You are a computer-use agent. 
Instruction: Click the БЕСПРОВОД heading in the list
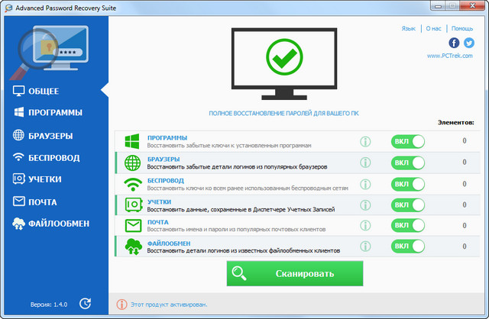[x=166, y=180]
